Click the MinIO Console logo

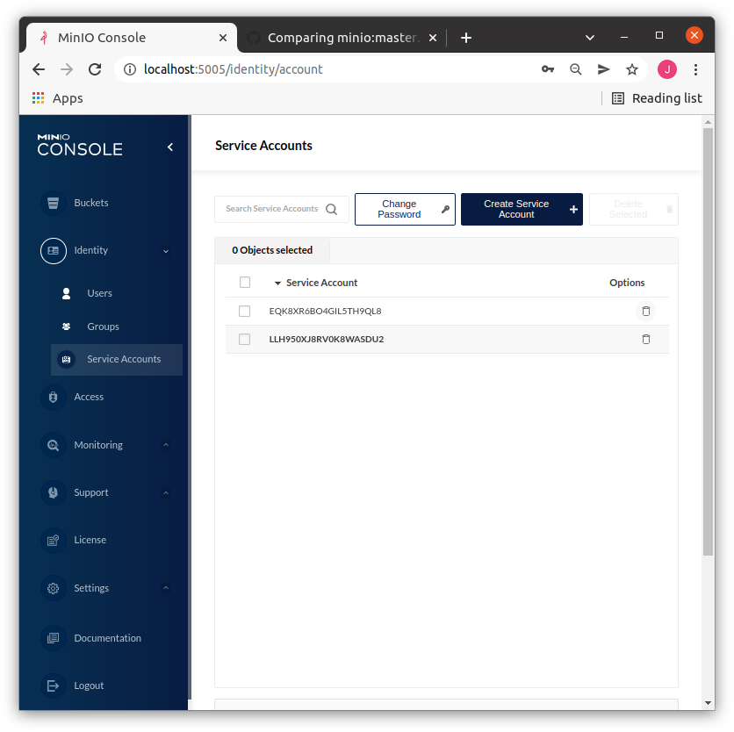(x=80, y=145)
